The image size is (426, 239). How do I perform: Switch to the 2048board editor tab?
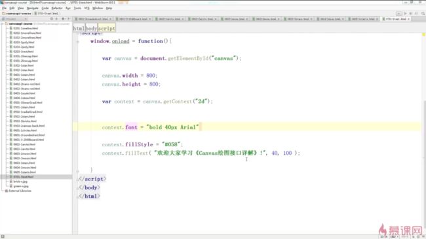pos(133,19)
